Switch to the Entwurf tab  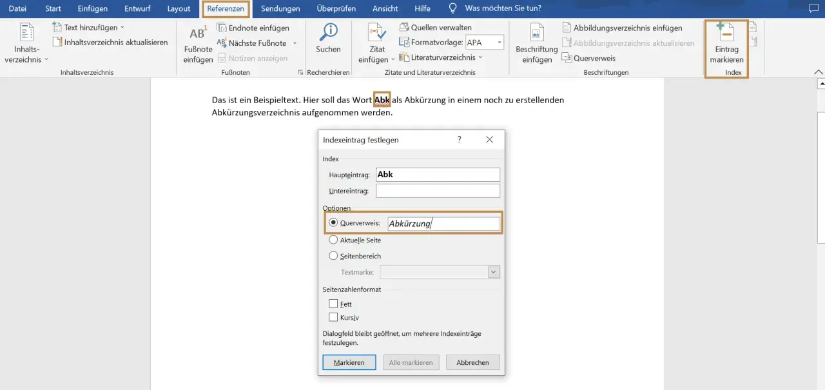pos(137,8)
